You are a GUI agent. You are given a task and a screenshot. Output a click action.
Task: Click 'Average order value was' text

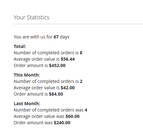pos(39,116)
